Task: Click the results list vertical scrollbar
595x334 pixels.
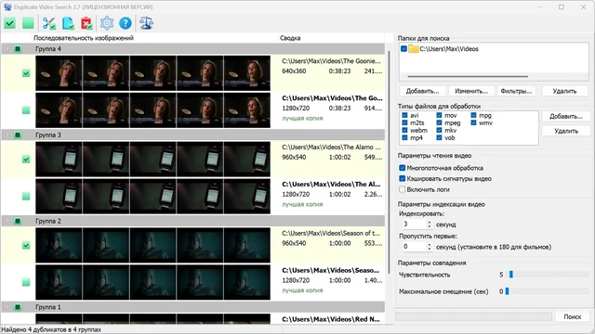Action: [389, 162]
